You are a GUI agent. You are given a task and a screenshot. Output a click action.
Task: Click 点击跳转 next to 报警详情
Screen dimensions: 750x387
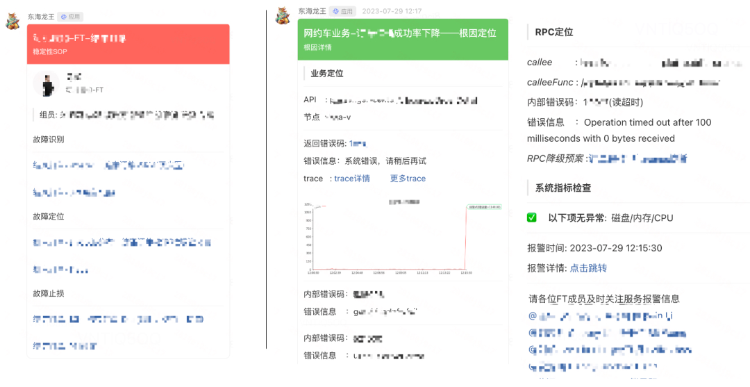(588, 268)
